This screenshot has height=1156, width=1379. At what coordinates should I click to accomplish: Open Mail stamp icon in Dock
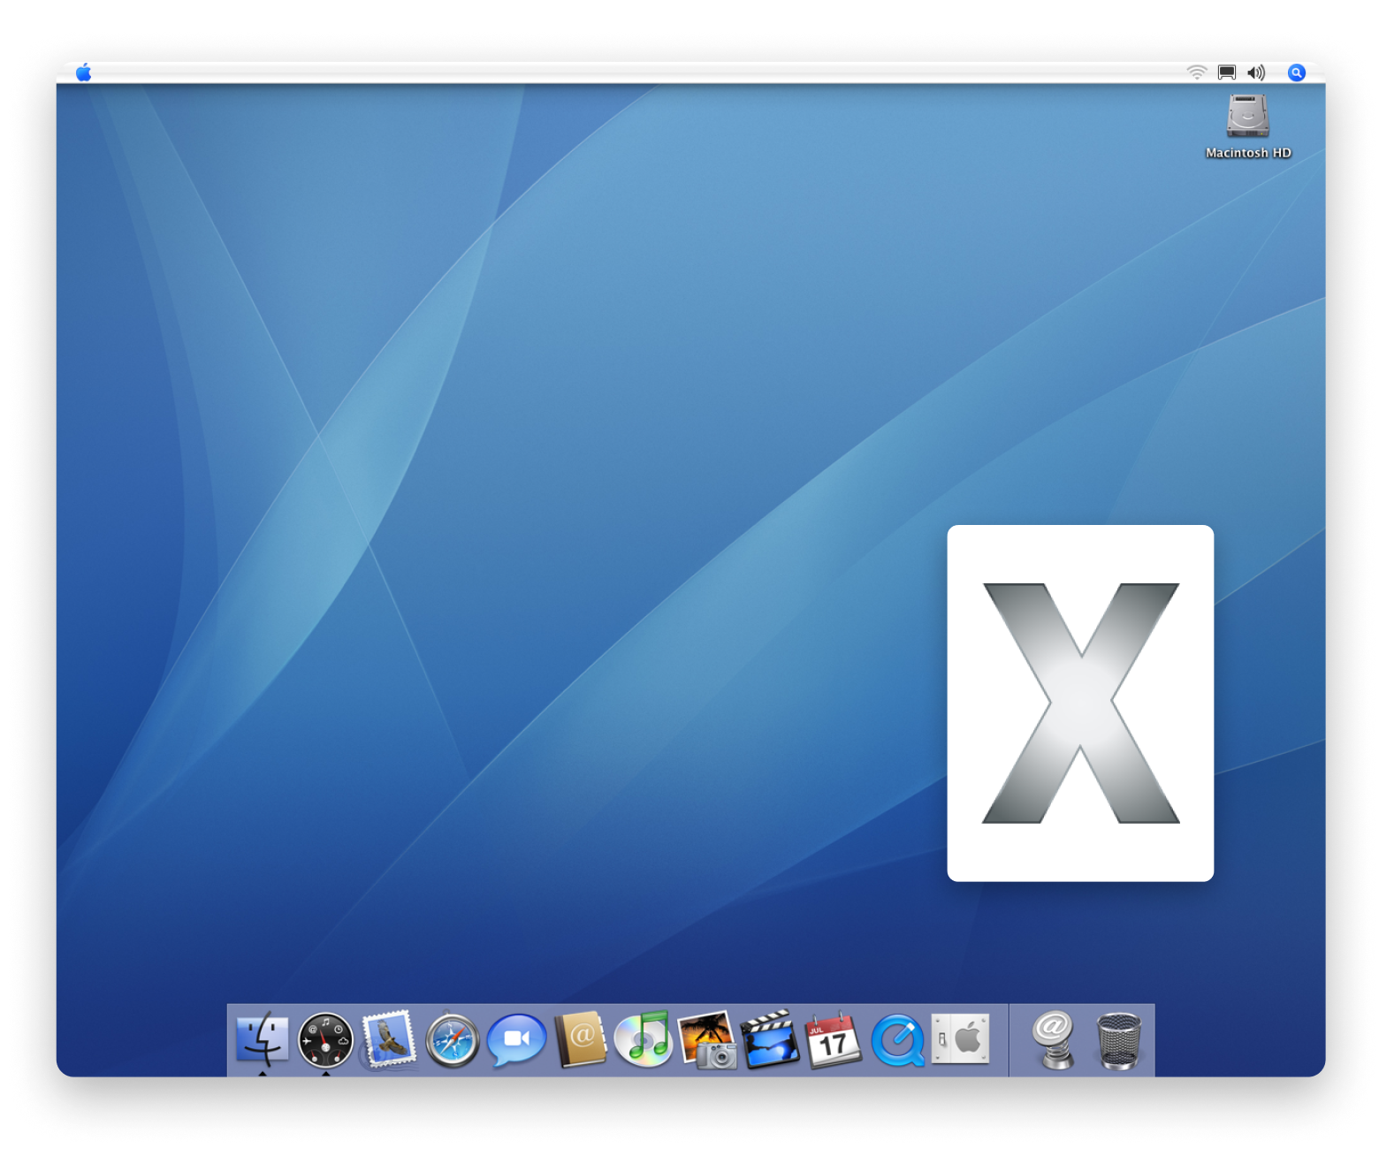pos(389,1039)
